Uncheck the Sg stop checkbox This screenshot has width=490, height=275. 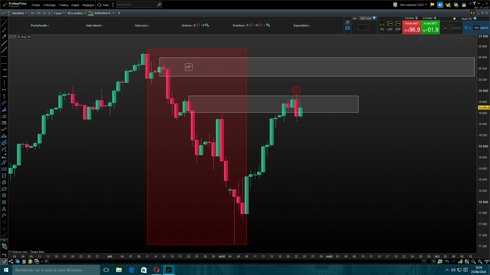pos(466,28)
